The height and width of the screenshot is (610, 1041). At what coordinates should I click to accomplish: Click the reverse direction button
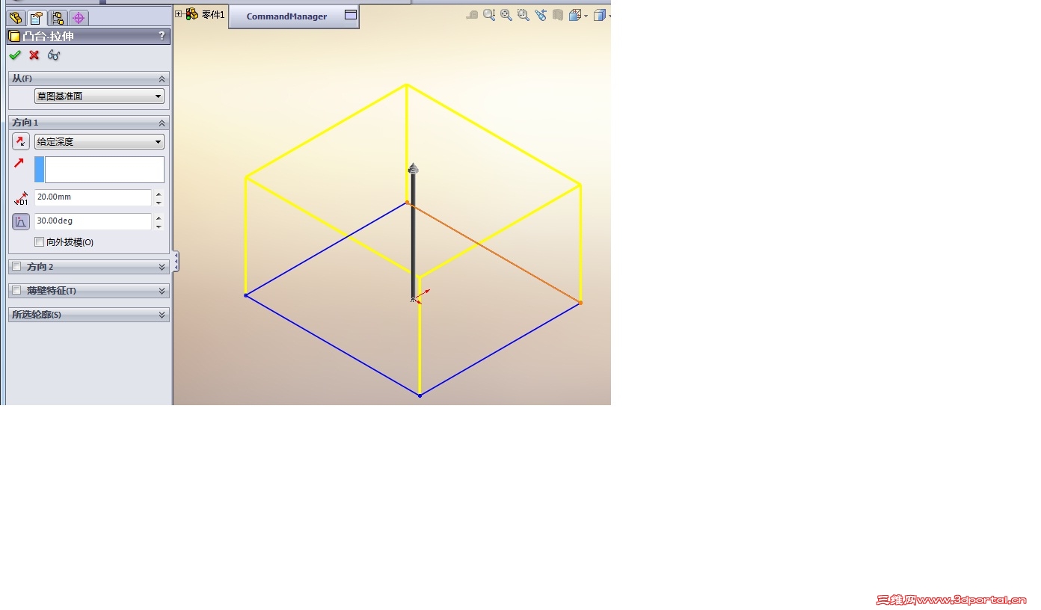(21, 141)
